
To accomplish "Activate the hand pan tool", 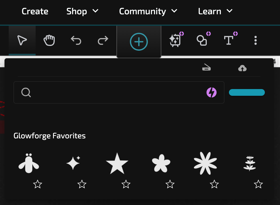I will click(49, 40).
